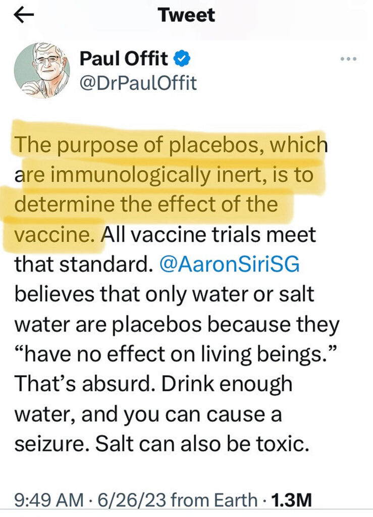Open the @DrPaulOffit handle
This screenshot has height=517, width=373.
click(138, 83)
